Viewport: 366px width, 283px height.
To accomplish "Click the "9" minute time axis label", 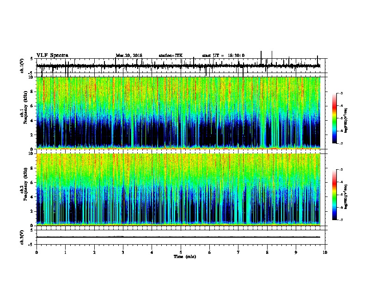I will pyautogui.click(x=296, y=252).
